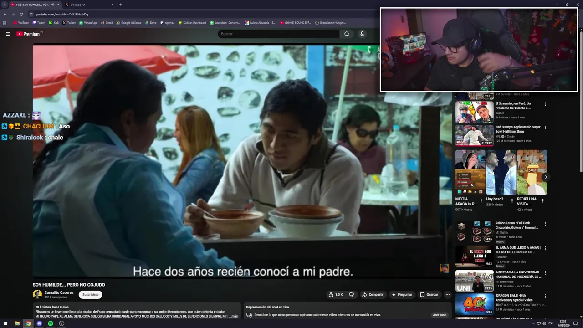
Task: Open the Kick bookmark
Action: (54, 22)
